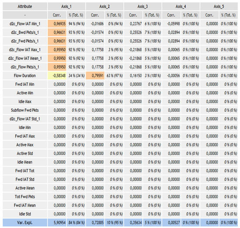Click the Attribute column header
Screen dimensions: 240x228
25,7
